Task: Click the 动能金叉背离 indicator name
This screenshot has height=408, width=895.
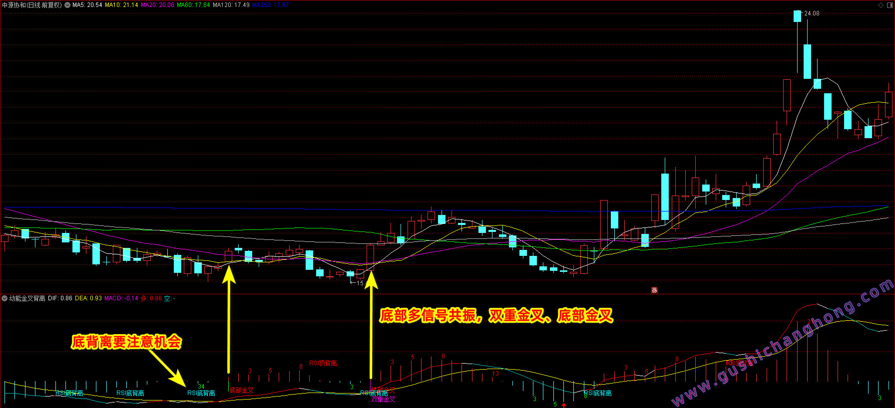Action: (x=27, y=298)
